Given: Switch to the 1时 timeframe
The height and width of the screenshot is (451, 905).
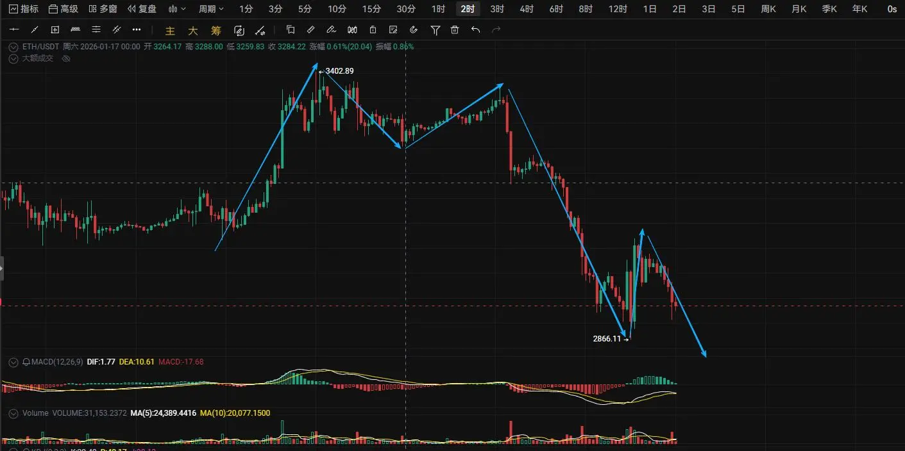Looking at the screenshot, I should (438, 9).
